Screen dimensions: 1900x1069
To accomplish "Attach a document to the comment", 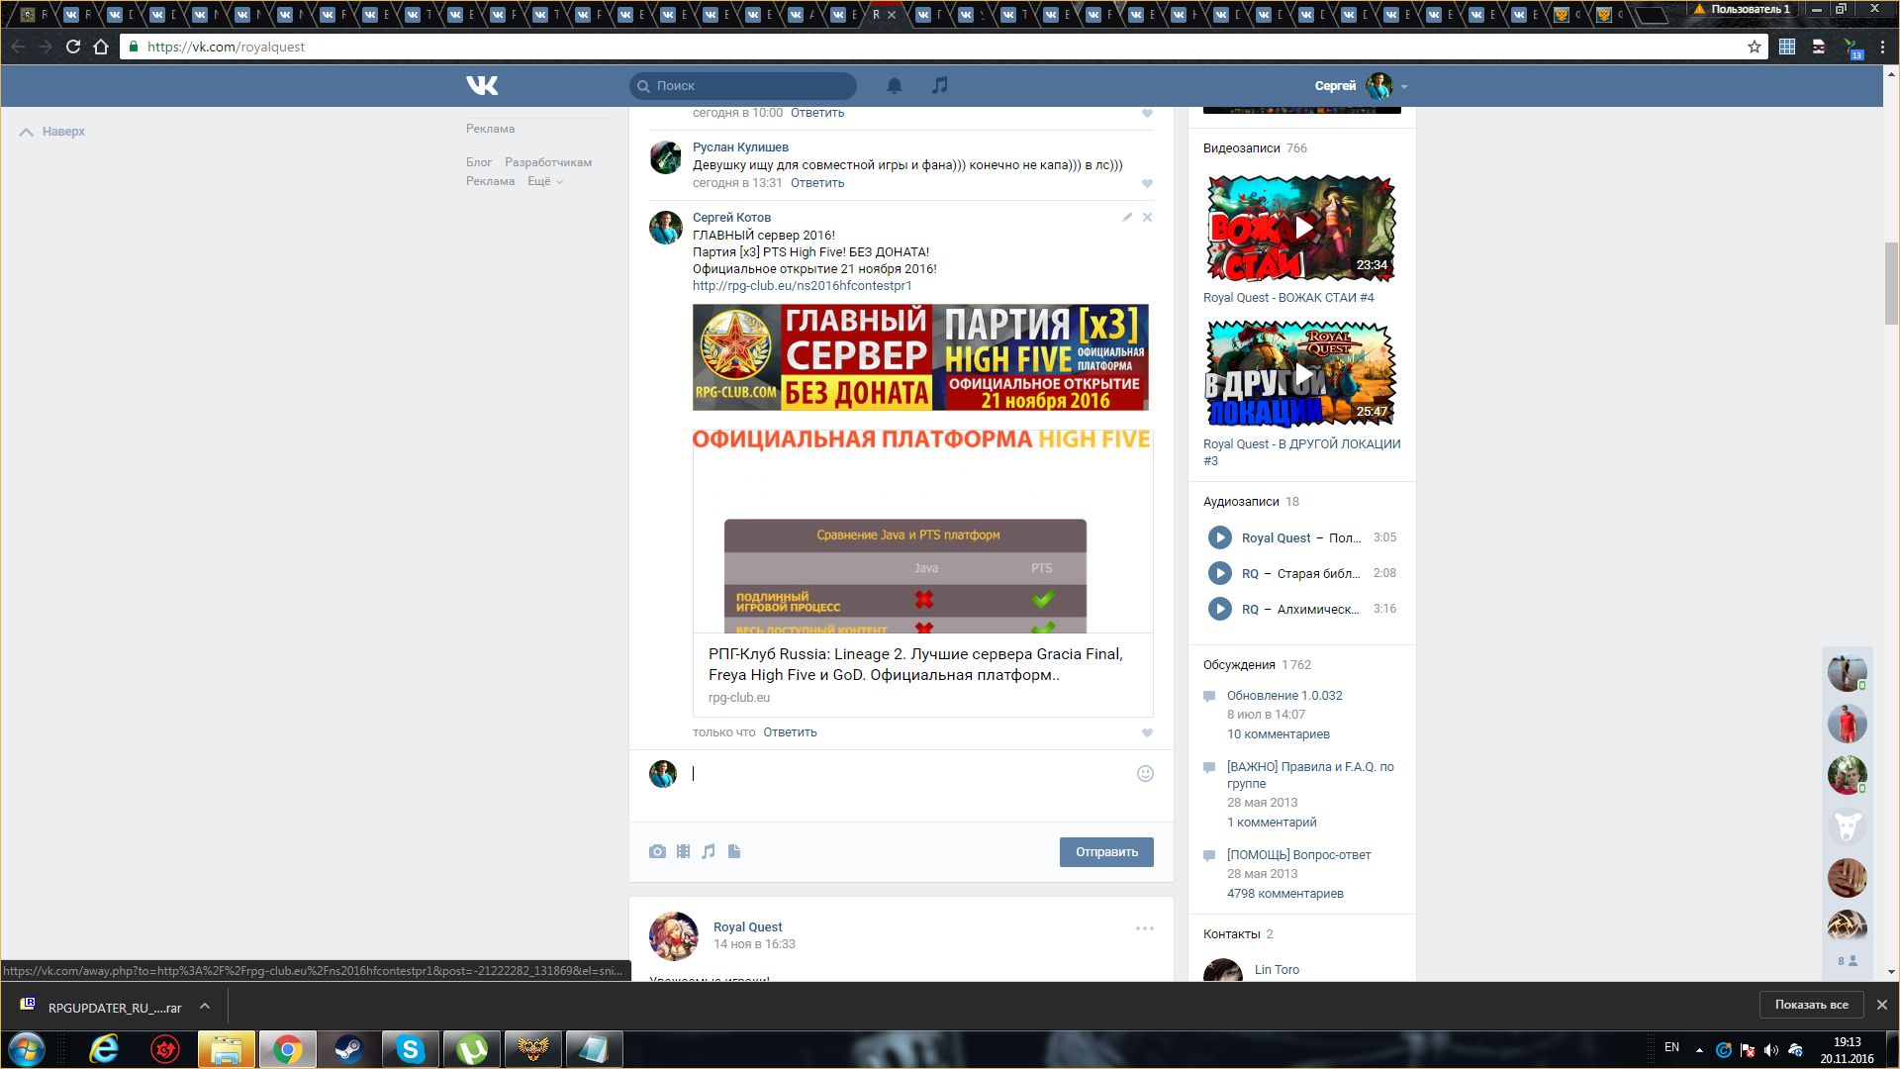I will click(x=734, y=851).
